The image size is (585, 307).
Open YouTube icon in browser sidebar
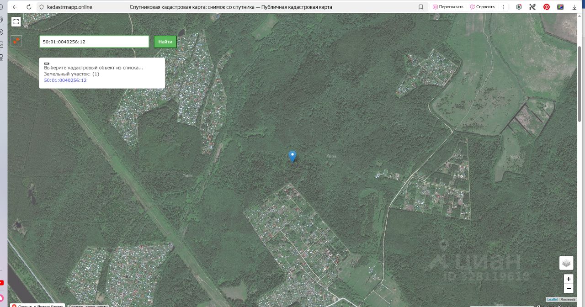[x=1, y=283]
